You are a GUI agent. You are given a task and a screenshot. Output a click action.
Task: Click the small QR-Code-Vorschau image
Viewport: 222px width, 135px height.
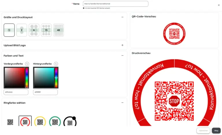(174, 34)
